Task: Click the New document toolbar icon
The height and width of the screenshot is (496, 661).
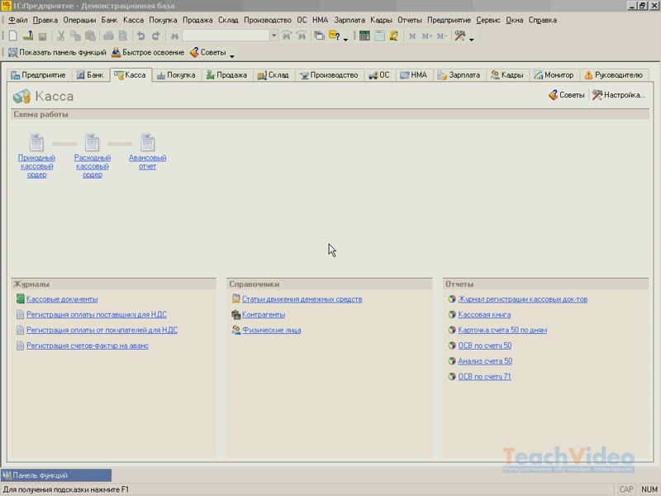Action: 12,36
